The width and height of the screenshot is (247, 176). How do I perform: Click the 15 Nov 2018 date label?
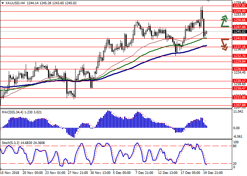[x=10, y=173]
